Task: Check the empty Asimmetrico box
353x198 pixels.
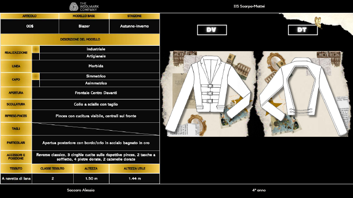Action: tap(36, 83)
